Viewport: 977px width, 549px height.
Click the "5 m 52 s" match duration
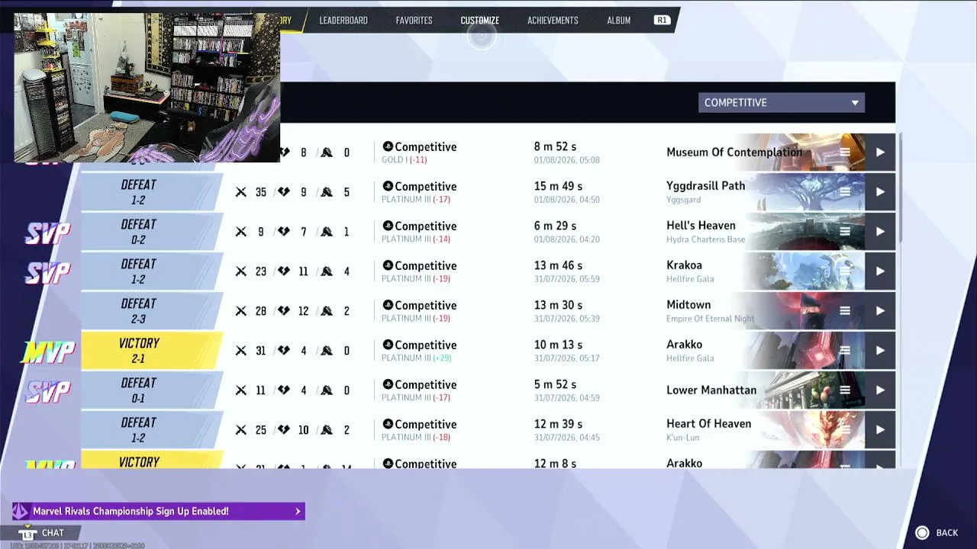tap(555, 384)
